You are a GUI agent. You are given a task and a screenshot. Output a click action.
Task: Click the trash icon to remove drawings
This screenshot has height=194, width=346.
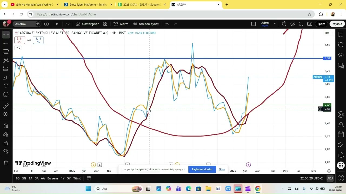point(6,163)
